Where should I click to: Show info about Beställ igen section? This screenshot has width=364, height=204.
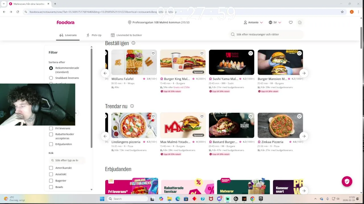[x=133, y=43]
